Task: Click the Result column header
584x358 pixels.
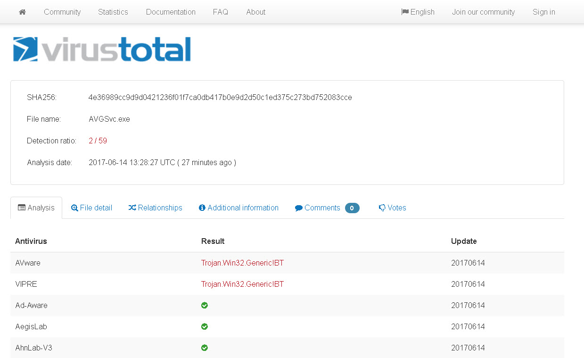Action: (x=213, y=241)
